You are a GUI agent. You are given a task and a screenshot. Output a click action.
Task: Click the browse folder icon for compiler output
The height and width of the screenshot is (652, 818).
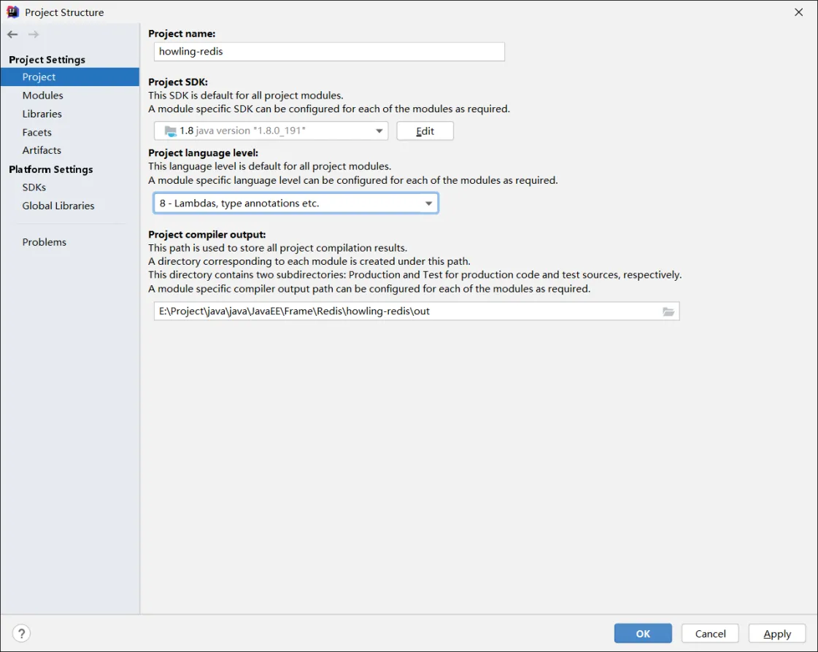668,311
